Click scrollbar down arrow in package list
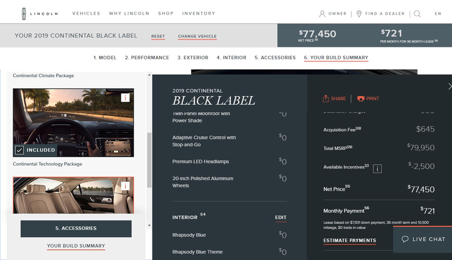 click(x=149, y=226)
